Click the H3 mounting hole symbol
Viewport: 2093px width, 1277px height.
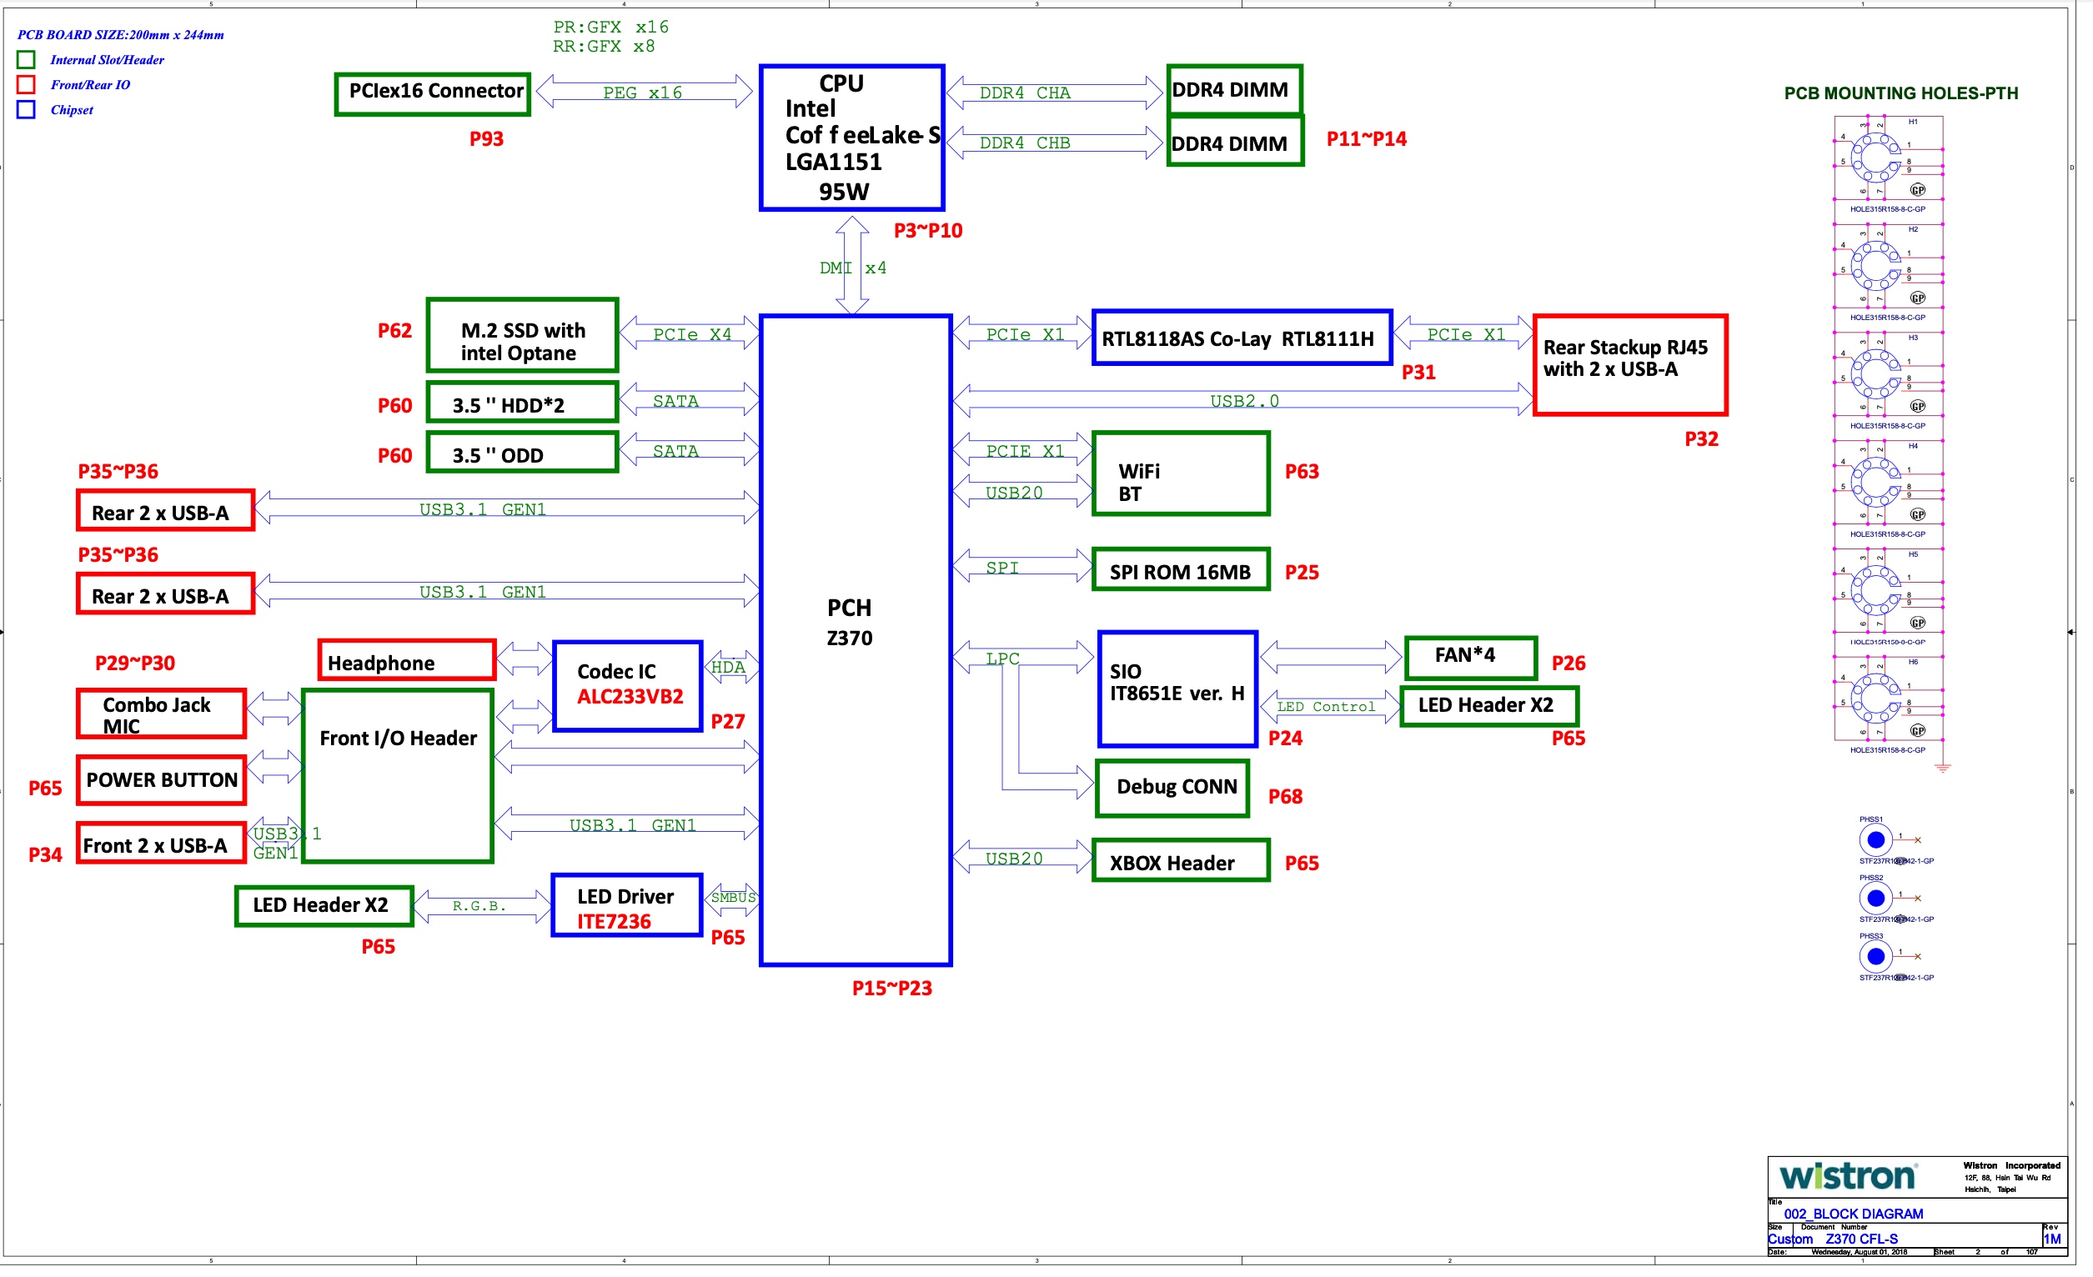[1876, 373]
